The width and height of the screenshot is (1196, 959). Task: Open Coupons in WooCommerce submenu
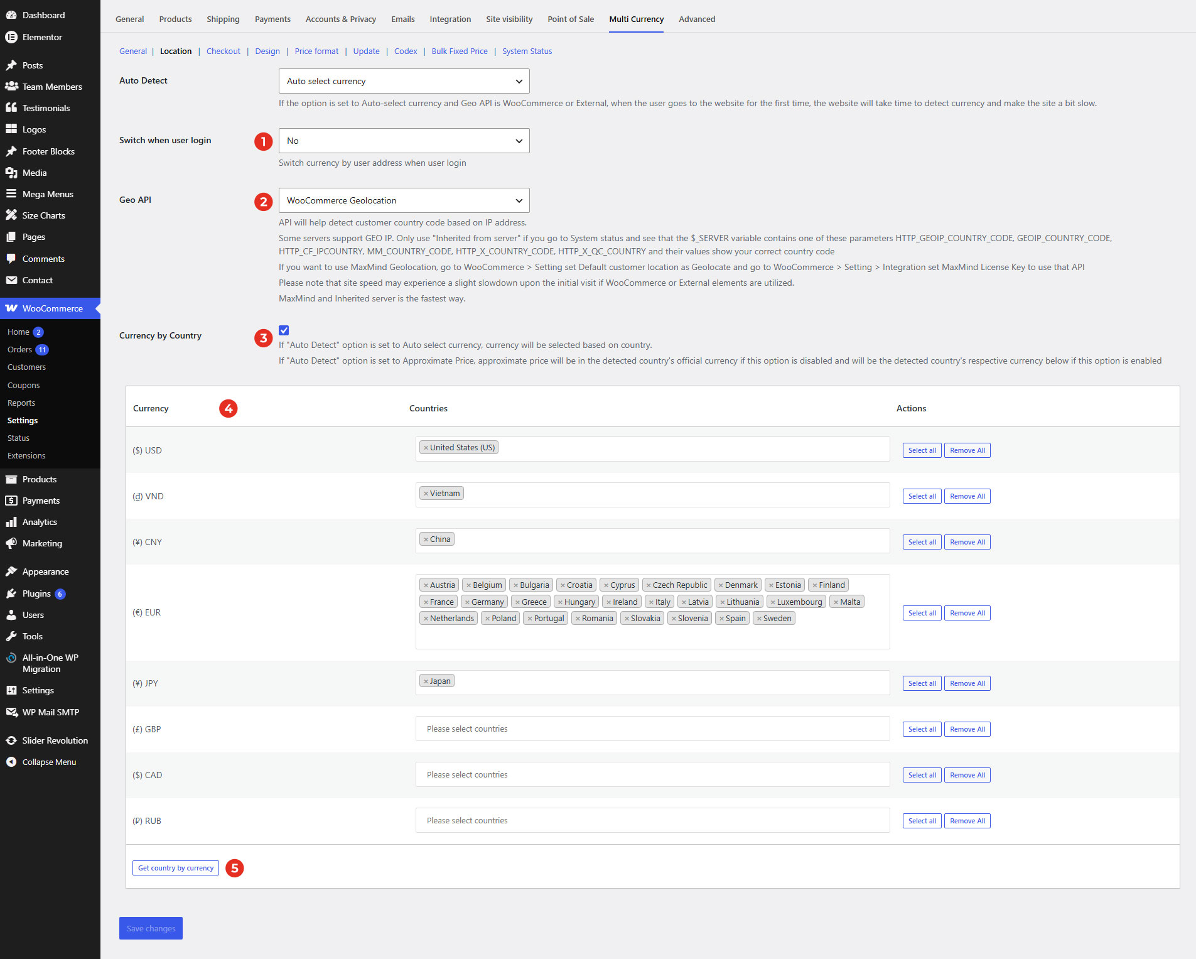[x=23, y=386]
